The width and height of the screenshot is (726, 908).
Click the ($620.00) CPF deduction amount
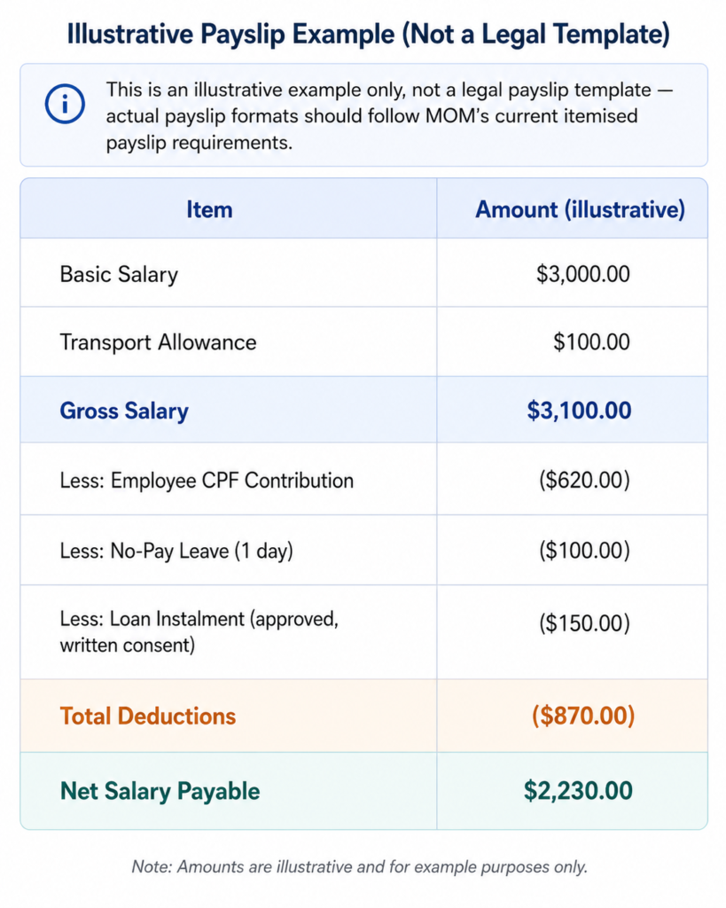pyautogui.click(x=584, y=480)
